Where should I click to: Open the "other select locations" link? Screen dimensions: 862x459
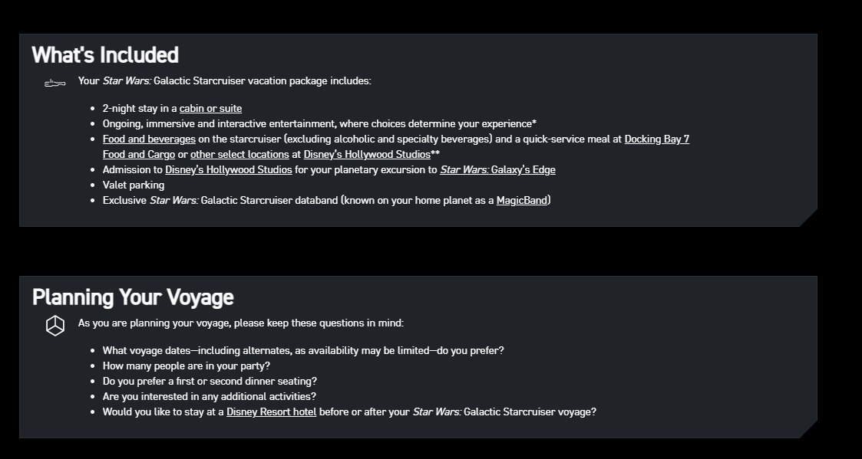(x=239, y=155)
